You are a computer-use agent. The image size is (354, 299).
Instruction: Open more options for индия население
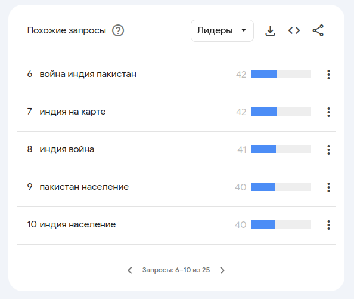[x=328, y=225]
